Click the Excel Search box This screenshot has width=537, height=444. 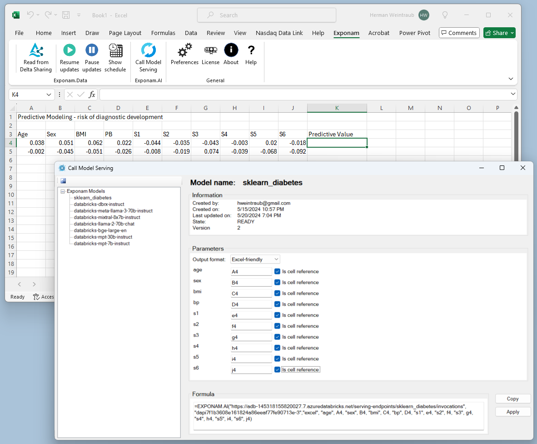tap(266, 15)
